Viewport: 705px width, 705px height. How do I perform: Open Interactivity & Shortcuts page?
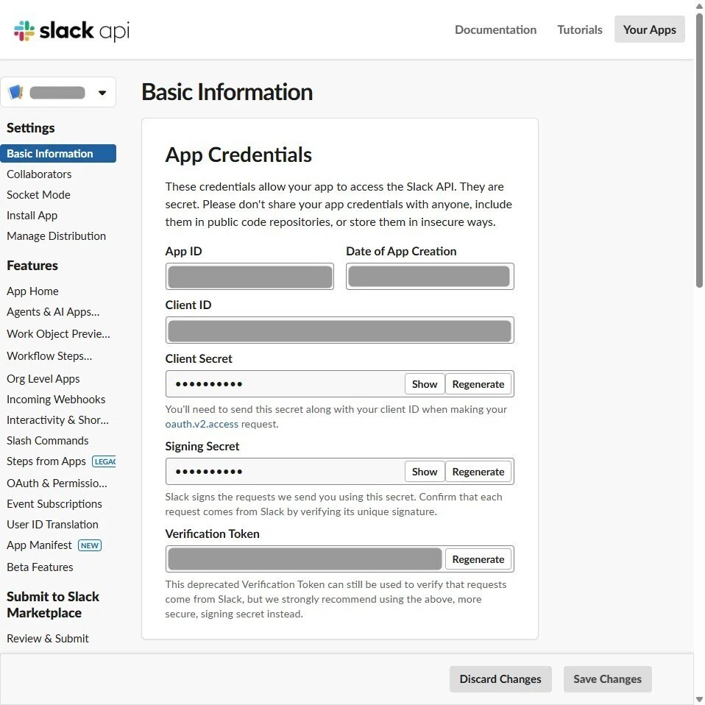57,420
